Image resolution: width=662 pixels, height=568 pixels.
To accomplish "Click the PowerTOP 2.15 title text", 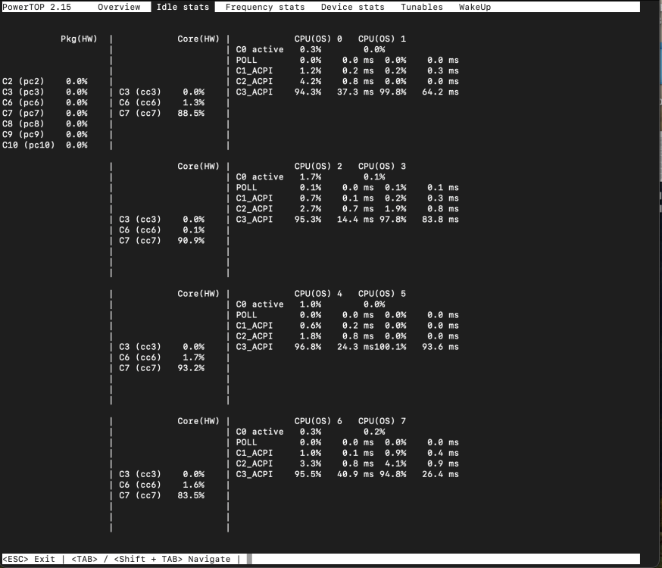I will coord(36,7).
